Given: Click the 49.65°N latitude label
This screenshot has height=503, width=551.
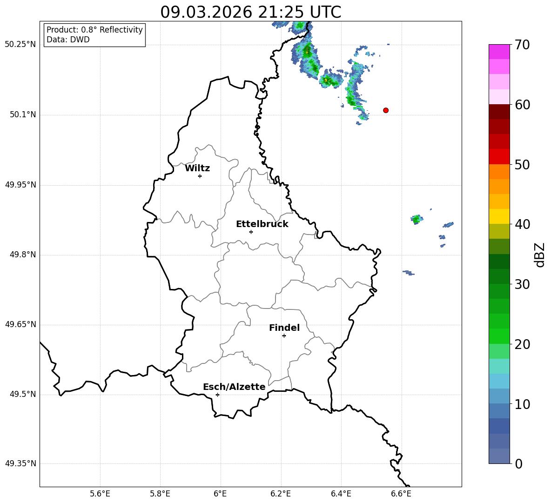Looking at the screenshot, I should (x=20, y=324).
